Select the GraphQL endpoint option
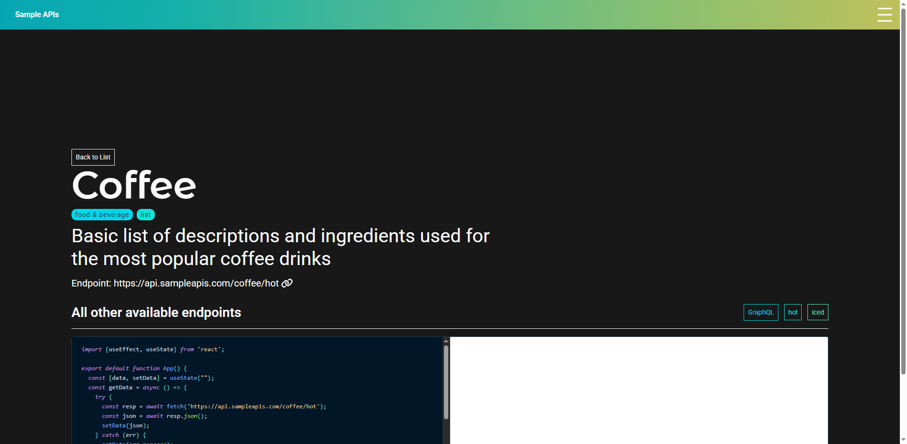Screen dimensions: 907x444 click(x=760, y=312)
